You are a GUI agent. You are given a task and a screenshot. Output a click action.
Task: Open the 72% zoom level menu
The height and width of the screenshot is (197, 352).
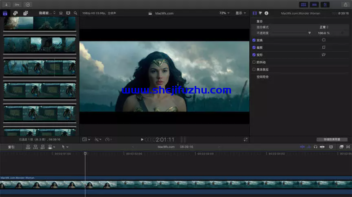pos(224,13)
